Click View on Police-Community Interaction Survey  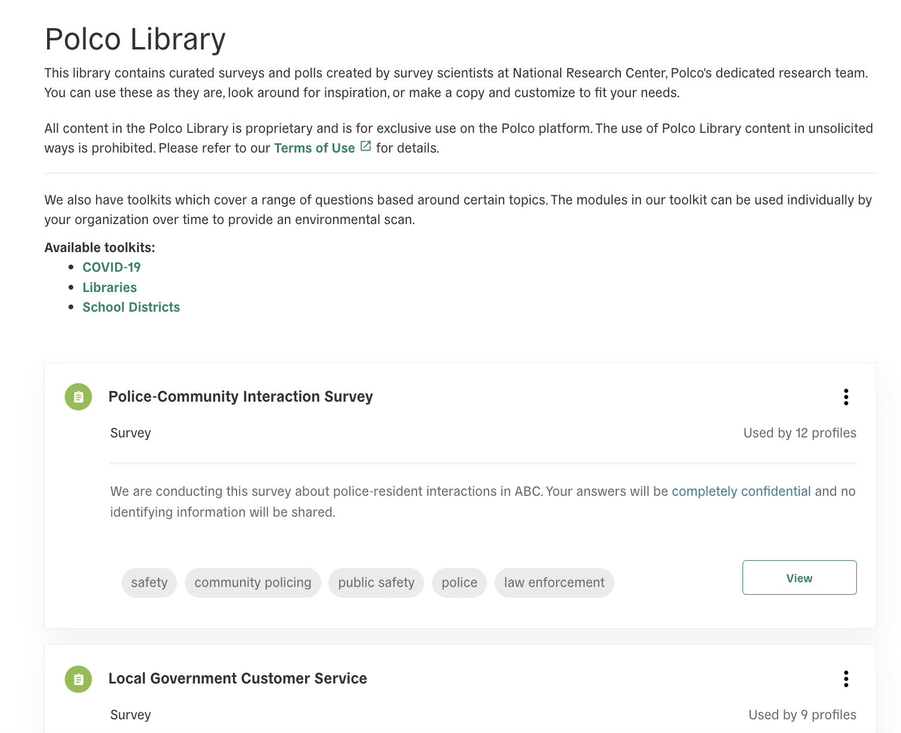(799, 577)
